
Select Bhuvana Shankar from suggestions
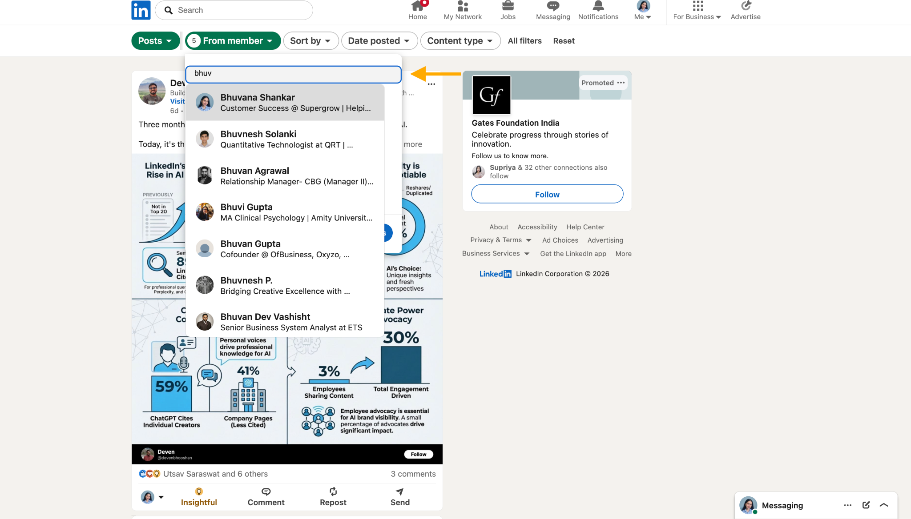pyautogui.click(x=285, y=103)
